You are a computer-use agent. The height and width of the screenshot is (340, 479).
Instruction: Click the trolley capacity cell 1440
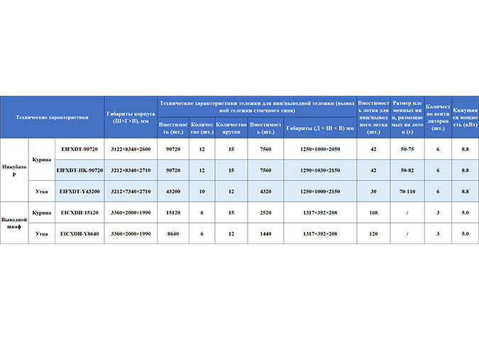click(x=265, y=234)
